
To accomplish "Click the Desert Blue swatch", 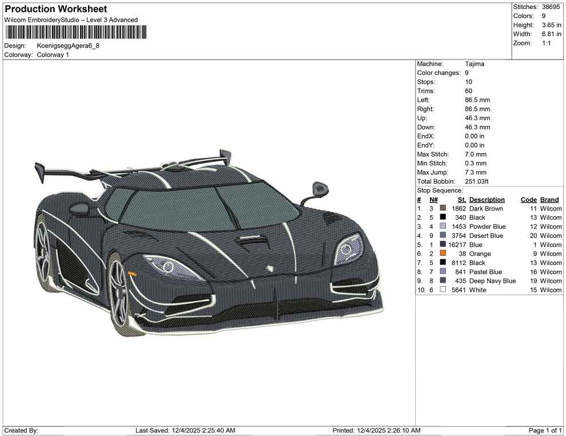I will pos(442,236).
